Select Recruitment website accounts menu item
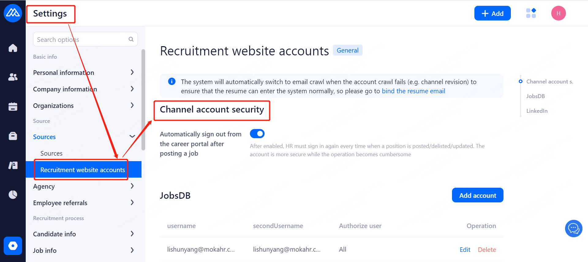This screenshot has width=588, height=262. tap(83, 170)
